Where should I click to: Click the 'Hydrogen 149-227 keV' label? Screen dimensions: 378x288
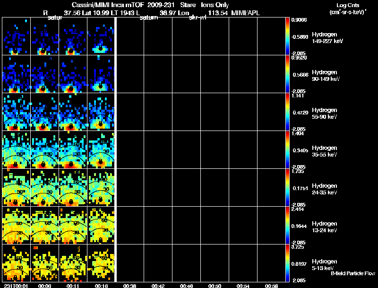click(327, 38)
